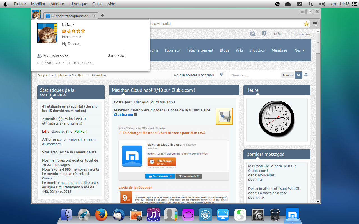
Task: Click the Clubic.com link in the post
Action: coord(123,115)
